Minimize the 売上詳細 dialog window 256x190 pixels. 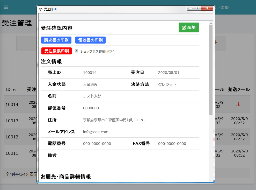pos(191,8)
